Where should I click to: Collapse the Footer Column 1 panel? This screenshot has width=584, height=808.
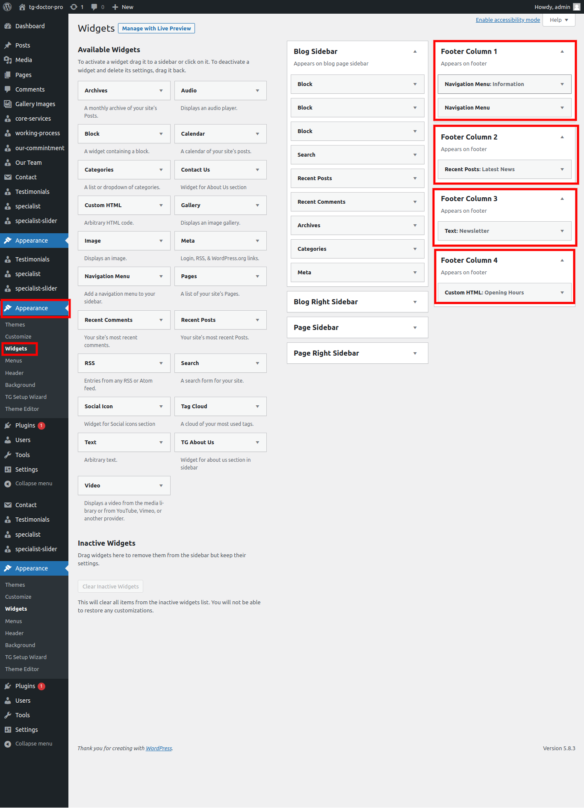562,51
